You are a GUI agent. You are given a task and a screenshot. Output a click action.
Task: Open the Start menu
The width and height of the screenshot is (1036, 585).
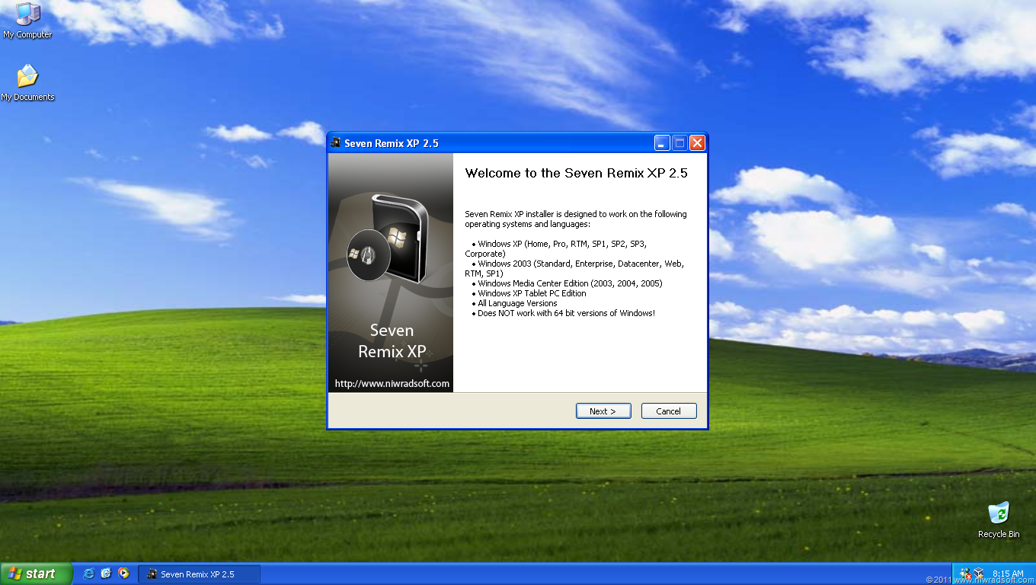36,574
